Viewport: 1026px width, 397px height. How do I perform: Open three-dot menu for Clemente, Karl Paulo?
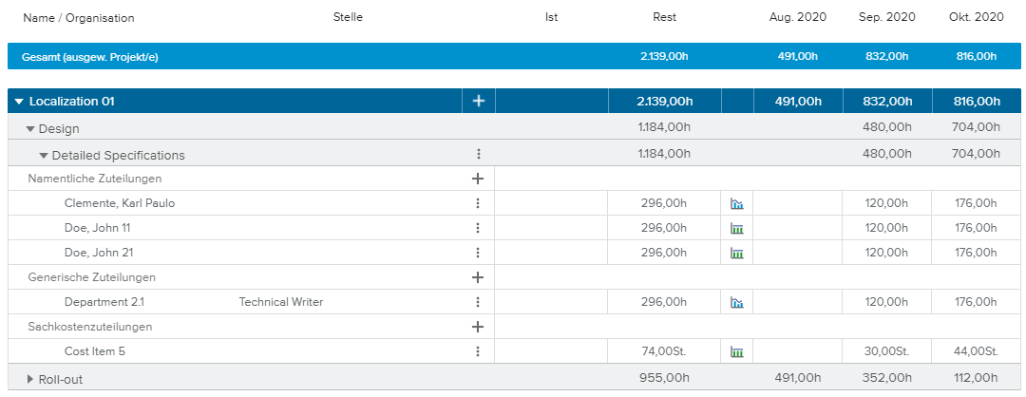(x=478, y=203)
